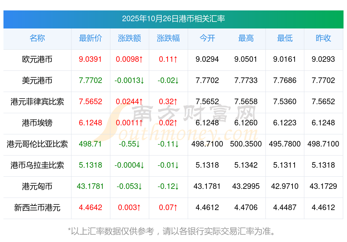Click the disclaimer footnote '*以上汇率数据仅供参考'
The width and height of the screenshot is (347, 242).
111,231
